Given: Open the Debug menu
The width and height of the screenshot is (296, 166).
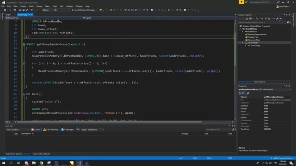Looking at the screenshot, I should coord(39,6).
